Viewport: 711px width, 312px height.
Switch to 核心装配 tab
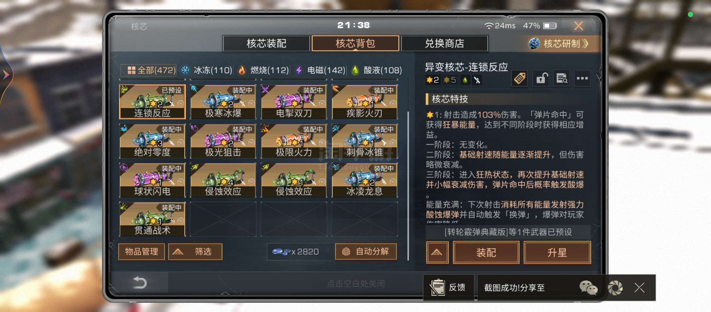266,44
